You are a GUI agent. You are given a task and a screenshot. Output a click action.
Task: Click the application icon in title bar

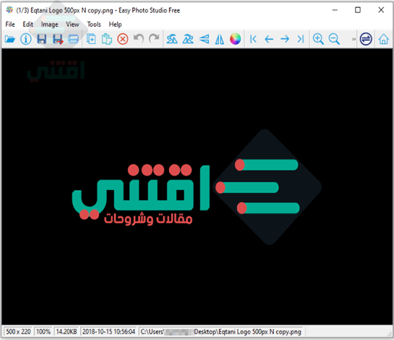tap(9, 10)
